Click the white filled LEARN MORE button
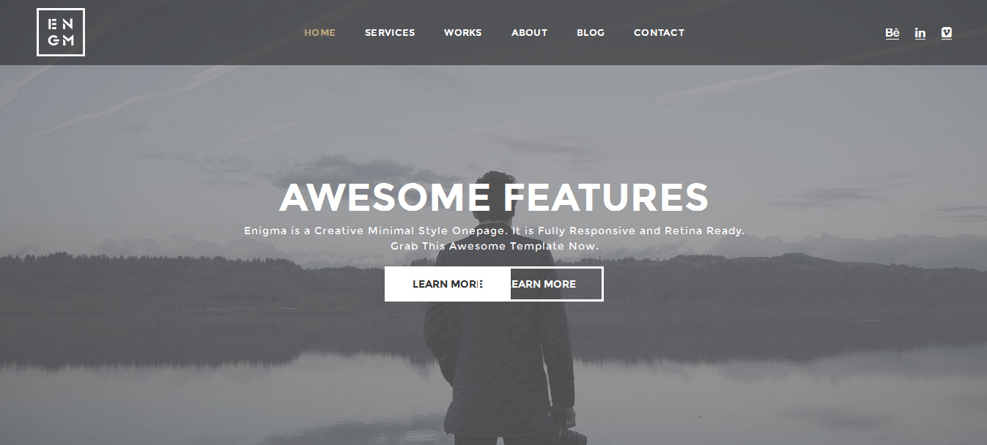 click(x=447, y=284)
